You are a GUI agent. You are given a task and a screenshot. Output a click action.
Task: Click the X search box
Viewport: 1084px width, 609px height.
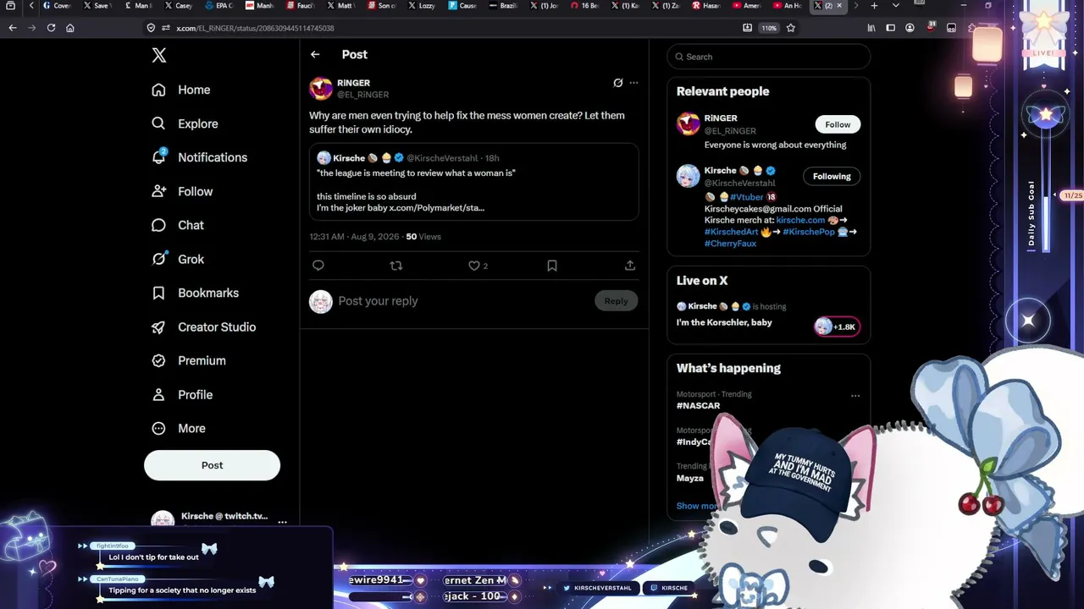tap(769, 57)
